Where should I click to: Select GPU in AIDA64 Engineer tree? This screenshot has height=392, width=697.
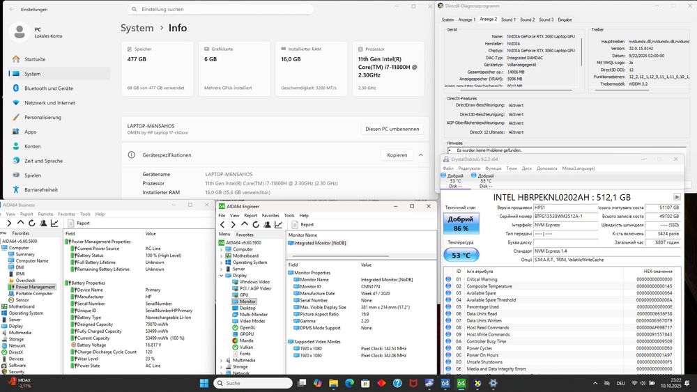[244, 295]
